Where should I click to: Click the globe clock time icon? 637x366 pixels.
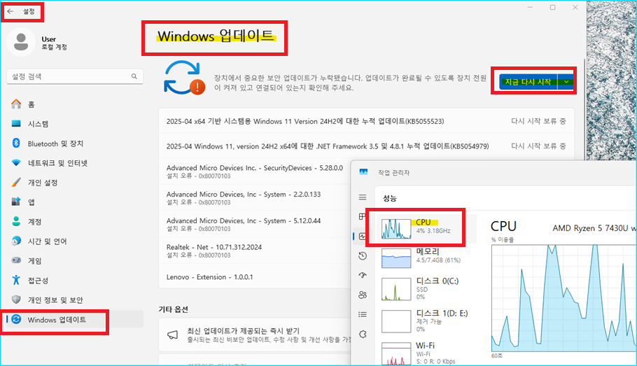[x=16, y=241]
